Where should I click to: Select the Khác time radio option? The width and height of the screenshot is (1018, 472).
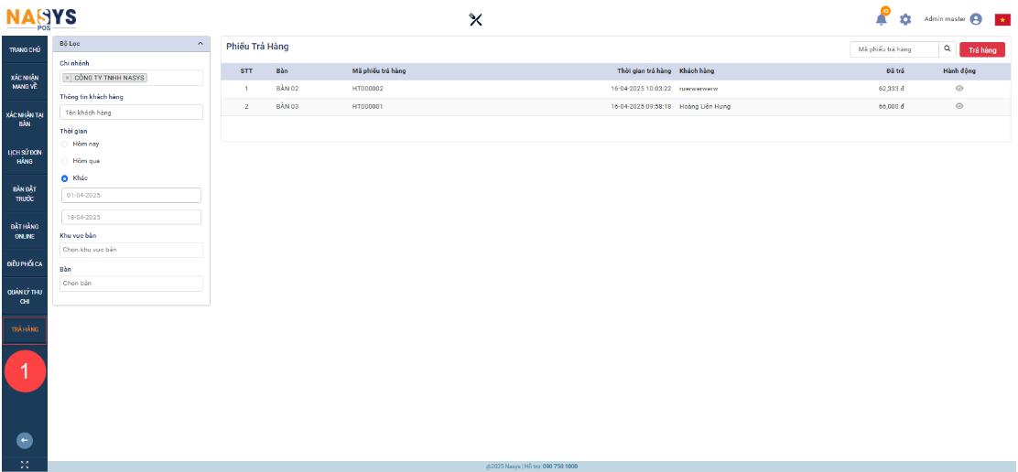[x=65, y=177]
